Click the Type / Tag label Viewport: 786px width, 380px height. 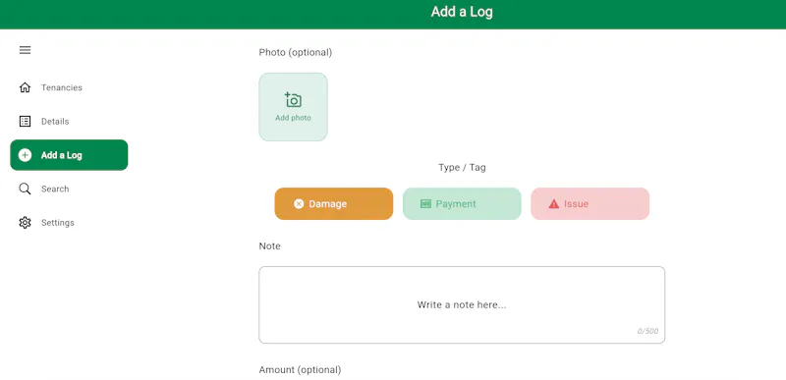[462, 167]
